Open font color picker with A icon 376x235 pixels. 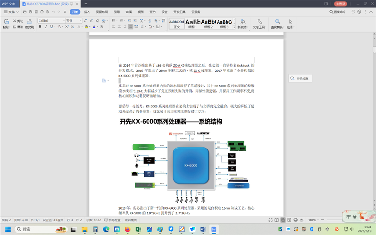pos(94,27)
